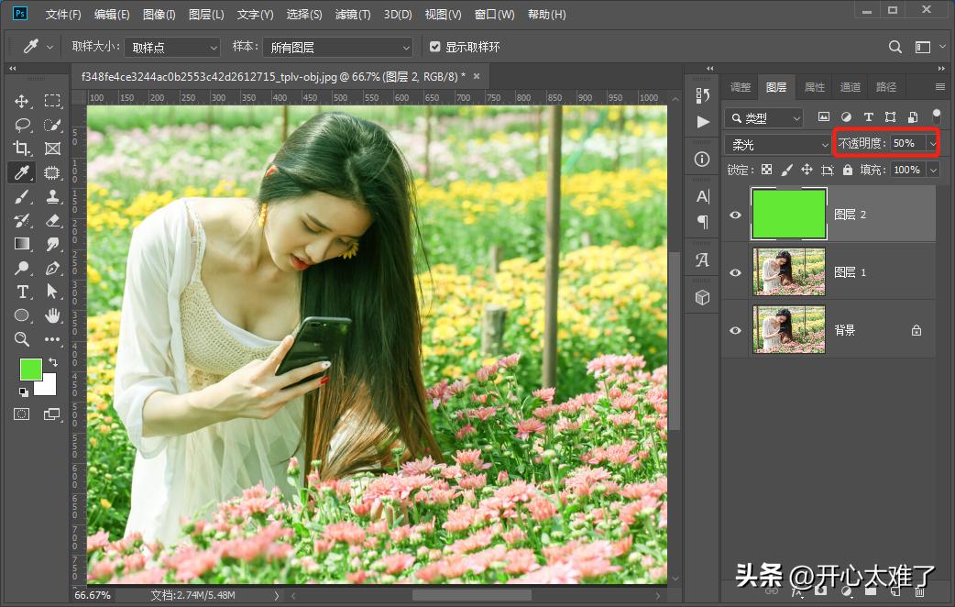
Task: Click the create new layer icon
Action: [x=895, y=591]
